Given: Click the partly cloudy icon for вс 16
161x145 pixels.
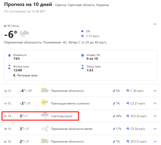Looking at the screenshot, I should pyautogui.click(x=44, y=140).
